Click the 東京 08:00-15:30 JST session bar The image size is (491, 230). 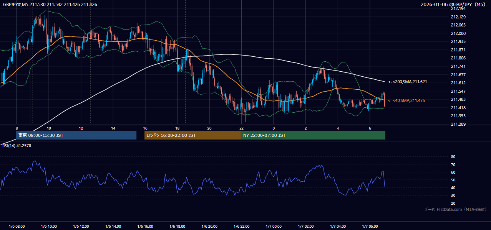pyautogui.click(x=76, y=135)
